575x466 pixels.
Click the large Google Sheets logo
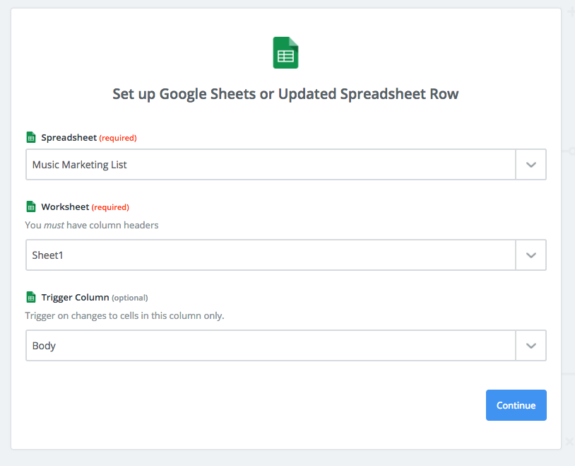(285, 53)
